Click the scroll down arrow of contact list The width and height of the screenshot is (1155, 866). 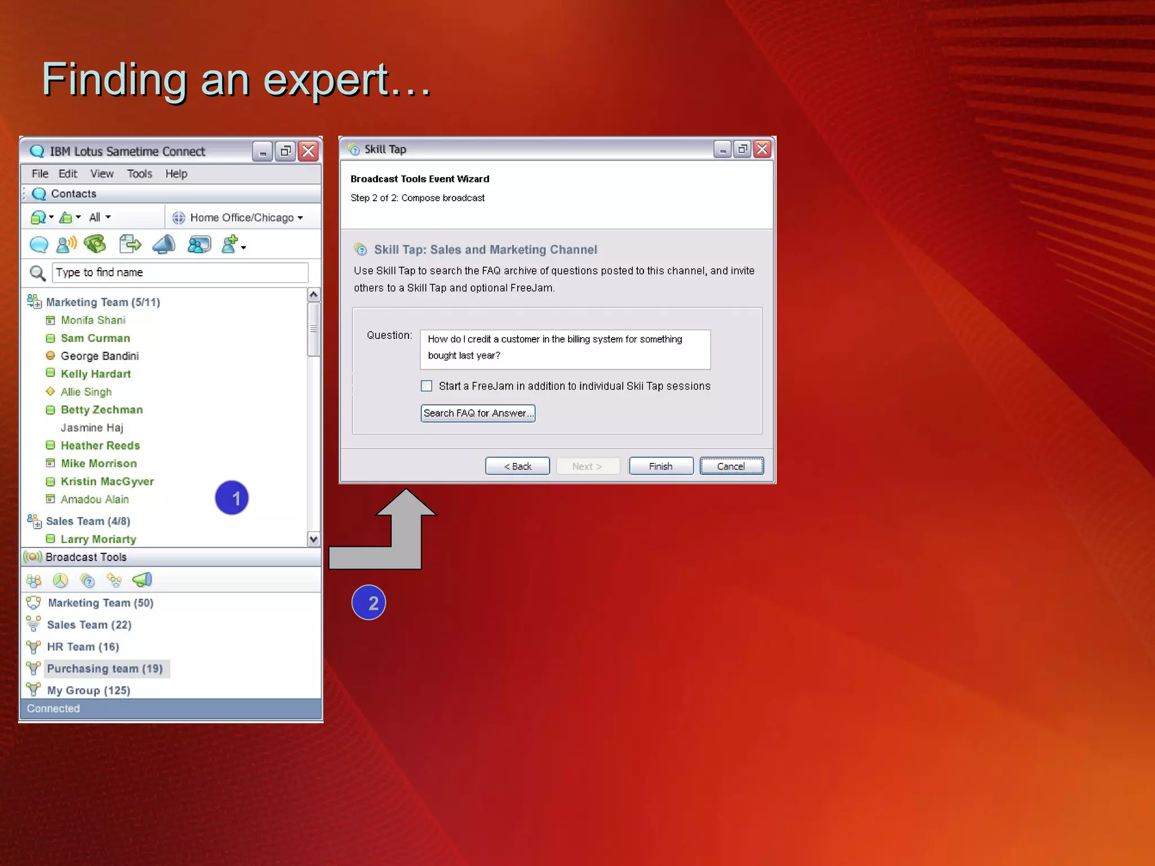coord(314,539)
